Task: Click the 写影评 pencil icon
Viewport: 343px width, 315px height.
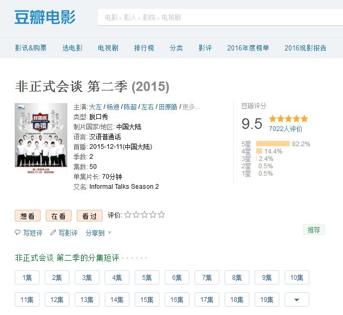Action: [x=53, y=232]
